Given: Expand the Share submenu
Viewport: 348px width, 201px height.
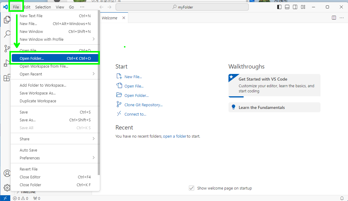Looking at the screenshot, I should coord(54,139).
